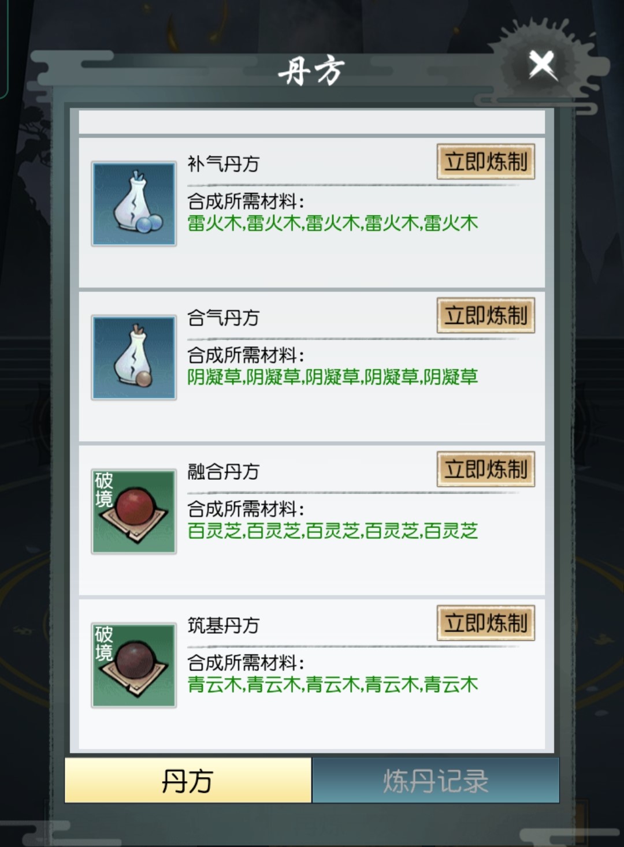The width and height of the screenshot is (624, 847).
Task: Click the 融合丹方 recipe title
Action: 223,472
